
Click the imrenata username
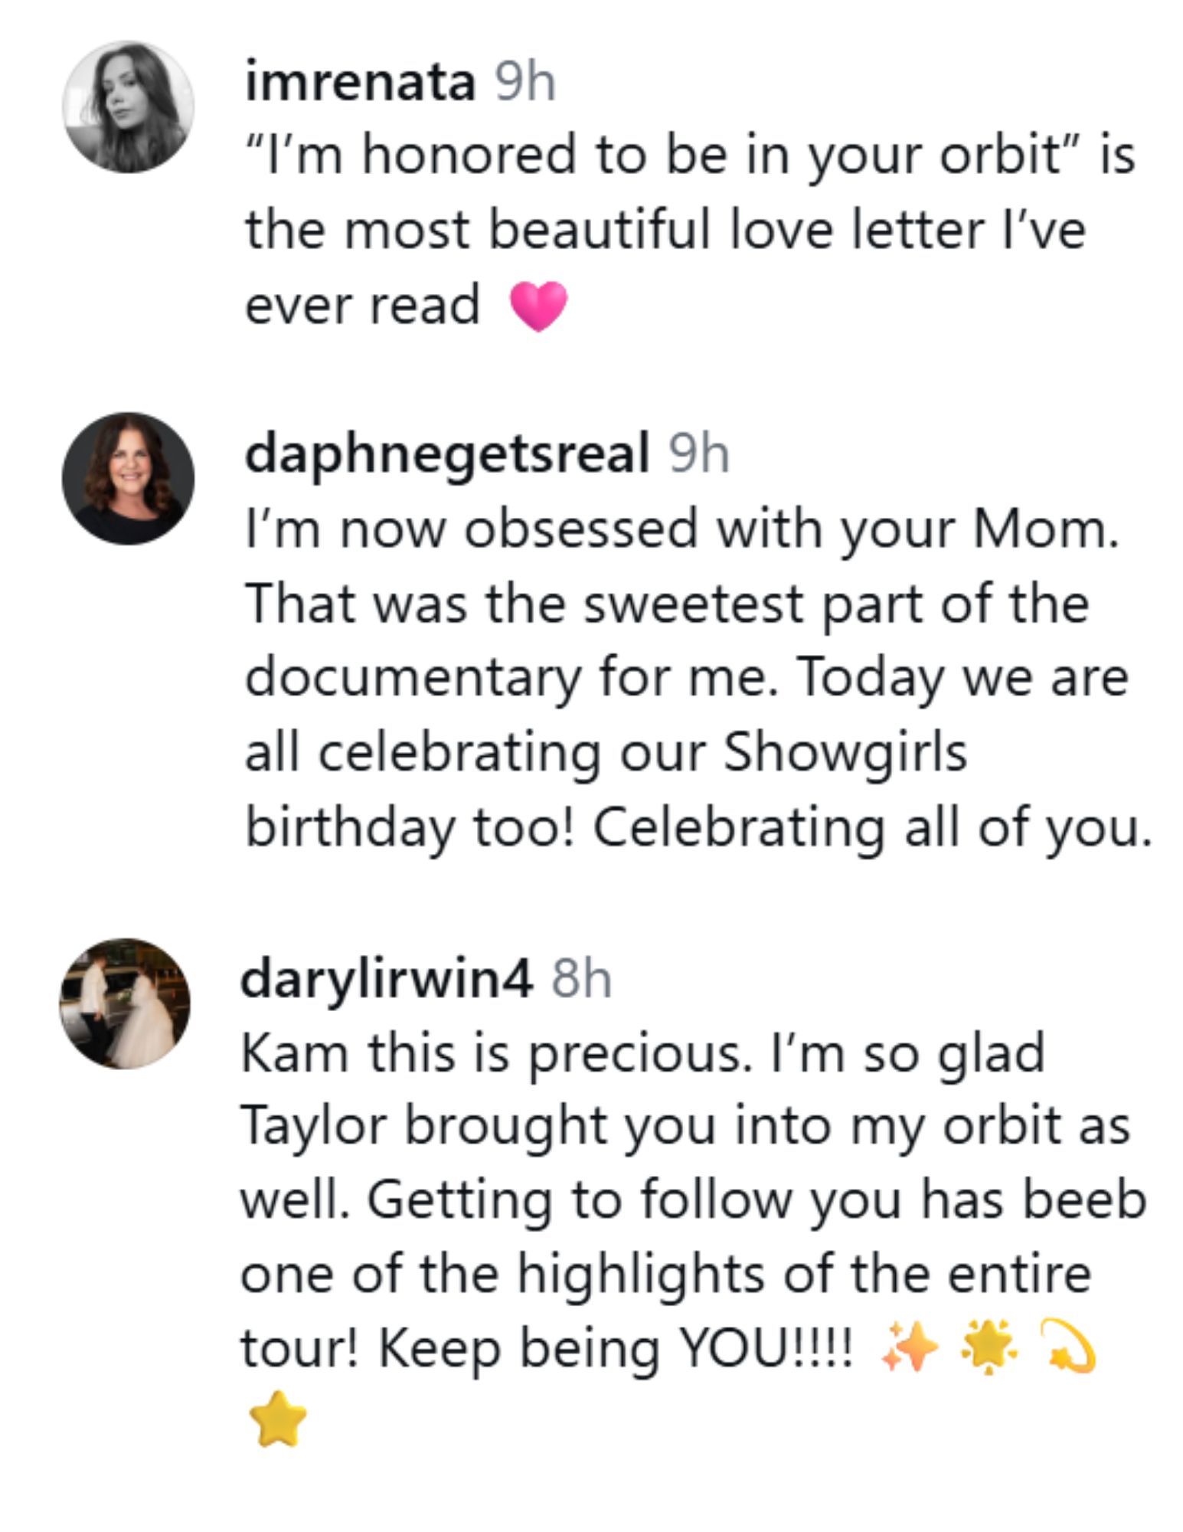359,82
